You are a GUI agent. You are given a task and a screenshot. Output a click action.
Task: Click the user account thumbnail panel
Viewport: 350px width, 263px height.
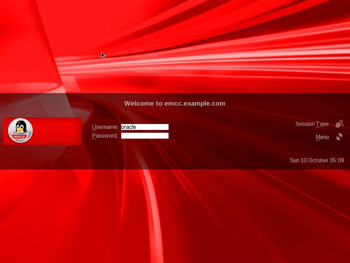coord(42,130)
